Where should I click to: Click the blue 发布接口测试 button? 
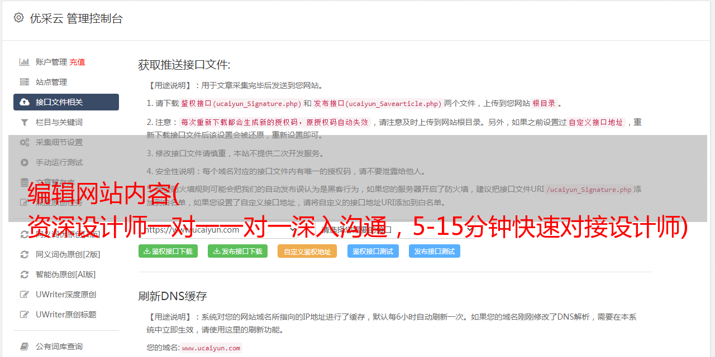pos(435,251)
